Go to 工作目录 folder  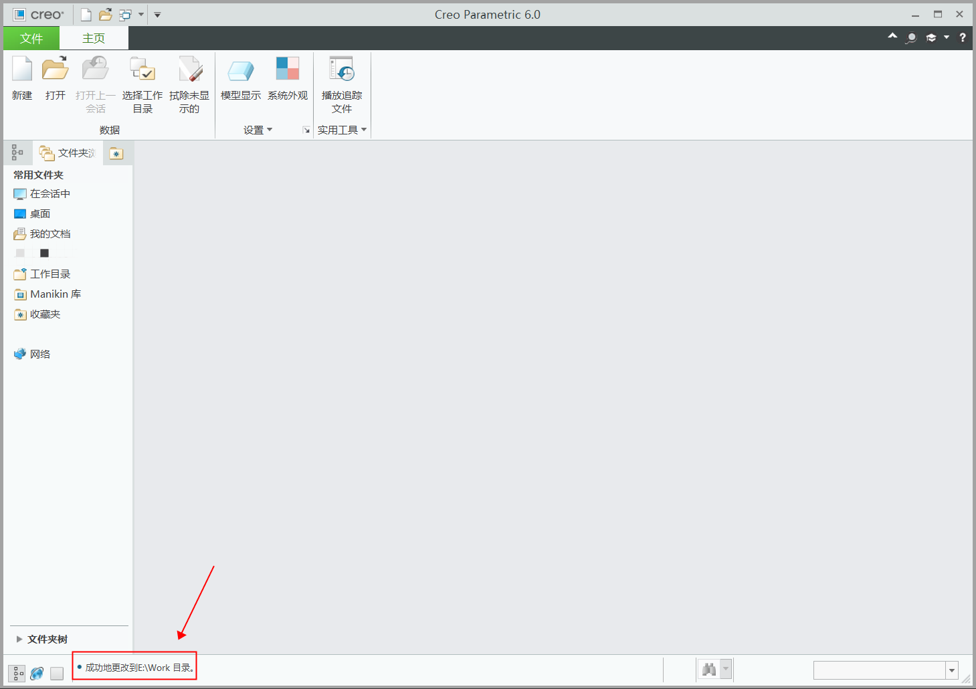coord(42,274)
